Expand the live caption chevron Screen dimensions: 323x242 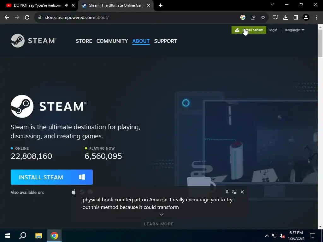(x=161, y=215)
